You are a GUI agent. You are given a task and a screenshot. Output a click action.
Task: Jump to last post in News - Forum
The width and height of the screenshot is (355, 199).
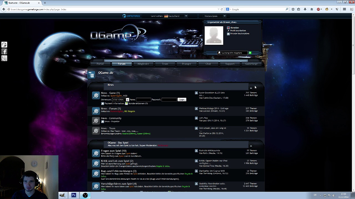196,109
